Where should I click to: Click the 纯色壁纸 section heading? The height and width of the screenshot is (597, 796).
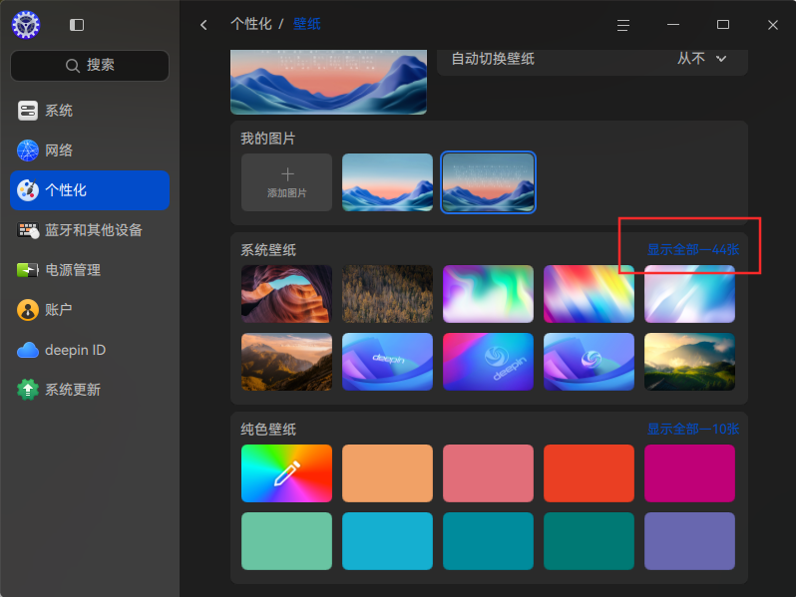[268, 430]
